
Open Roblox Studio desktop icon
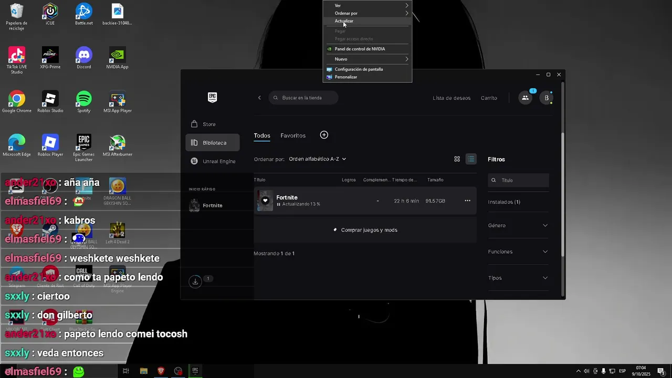[x=50, y=102]
